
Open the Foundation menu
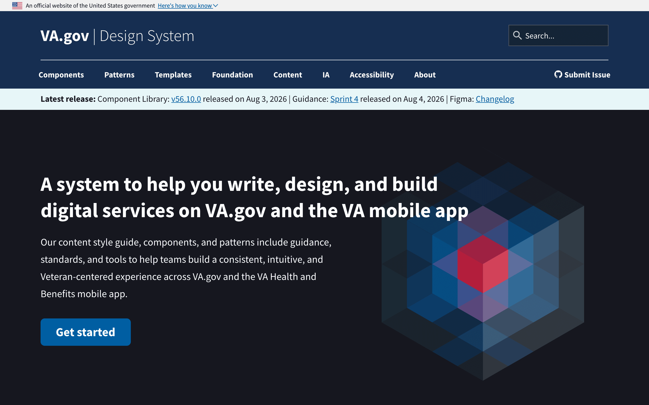tap(232, 75)
